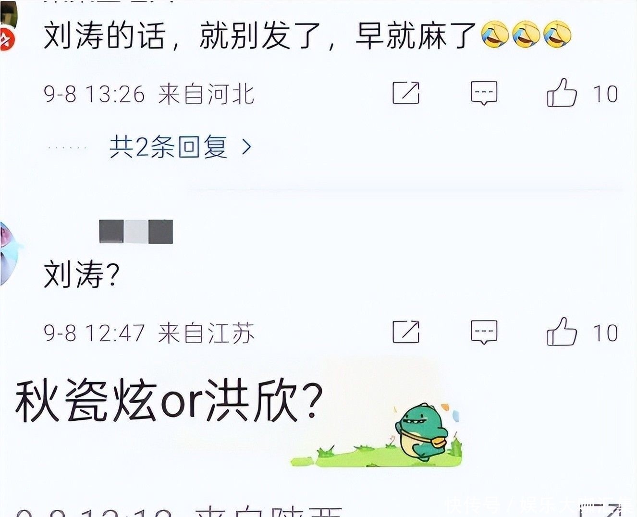Screen dimensions: 637x517
Task: Open the 共2条回复 replies link
Action: pyautogui.click(x=168, y=147)
